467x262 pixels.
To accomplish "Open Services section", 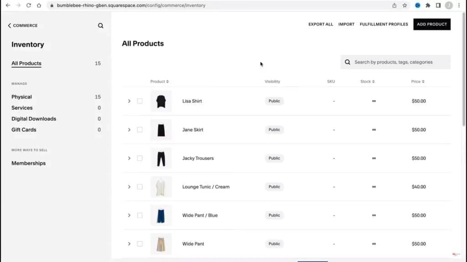I will pos(22,108).
